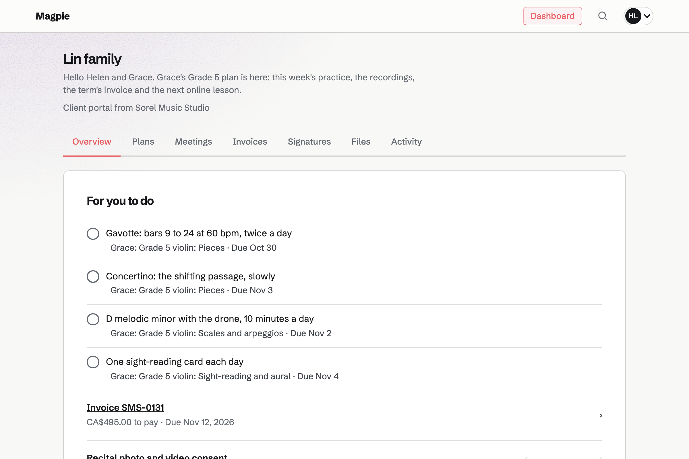
Task: View the Signatures tab
Action: (309, 142)
